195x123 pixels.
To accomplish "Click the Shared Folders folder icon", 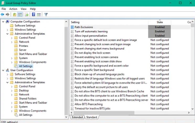I will [x=16, y=99].
